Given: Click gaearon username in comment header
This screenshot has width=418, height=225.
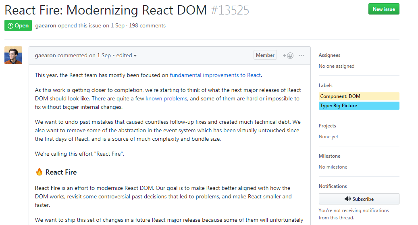Looking at the screenshot, I should 45,55.
